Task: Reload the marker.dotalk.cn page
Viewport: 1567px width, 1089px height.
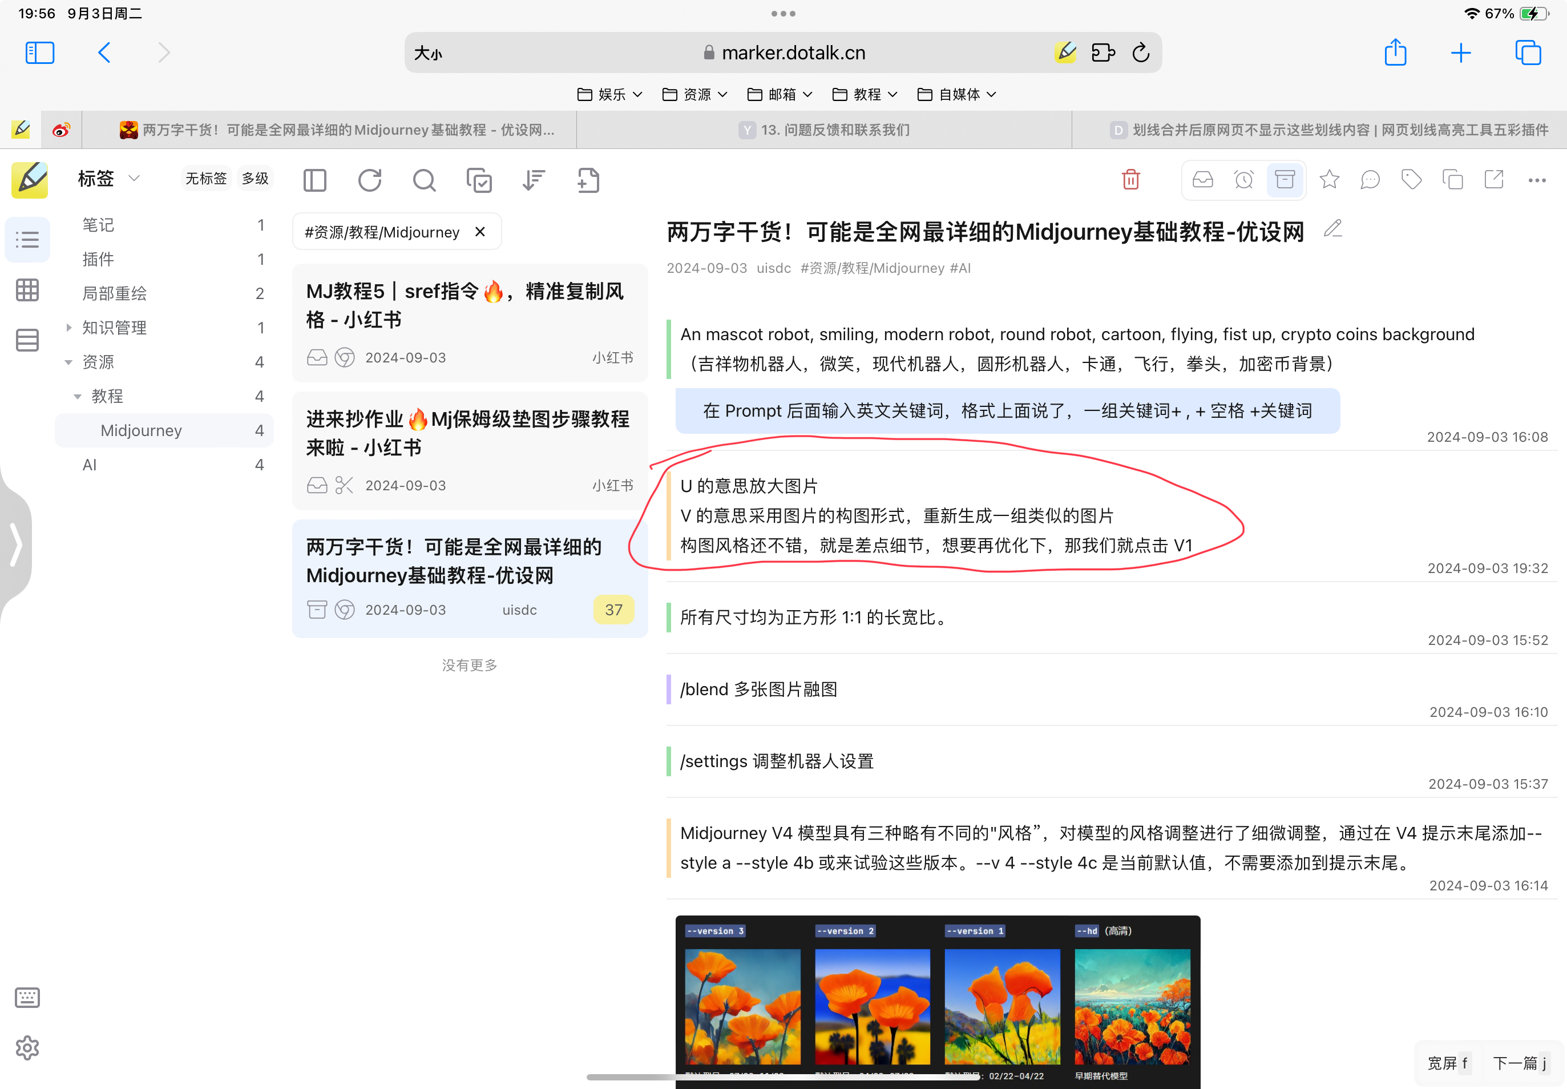Action: pos(1141,53)
